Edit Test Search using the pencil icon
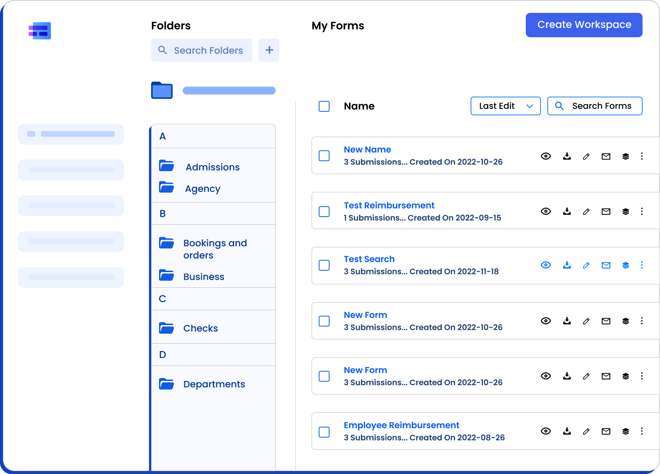Viewport: 660px width, 474px height. click(x=586, y=265)
